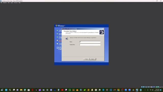The image size is (163, 92).
Task: Open the media player play icon on taskbar
Action: pos(107,90)
